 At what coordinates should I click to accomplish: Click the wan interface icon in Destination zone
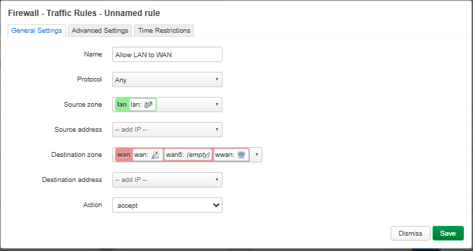pos(156,155)
